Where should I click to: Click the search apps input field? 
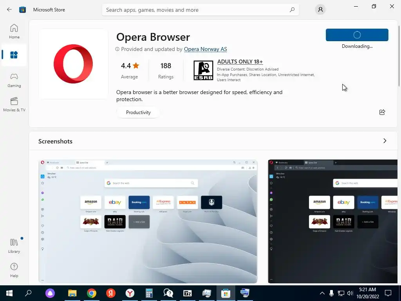[200, 10]
